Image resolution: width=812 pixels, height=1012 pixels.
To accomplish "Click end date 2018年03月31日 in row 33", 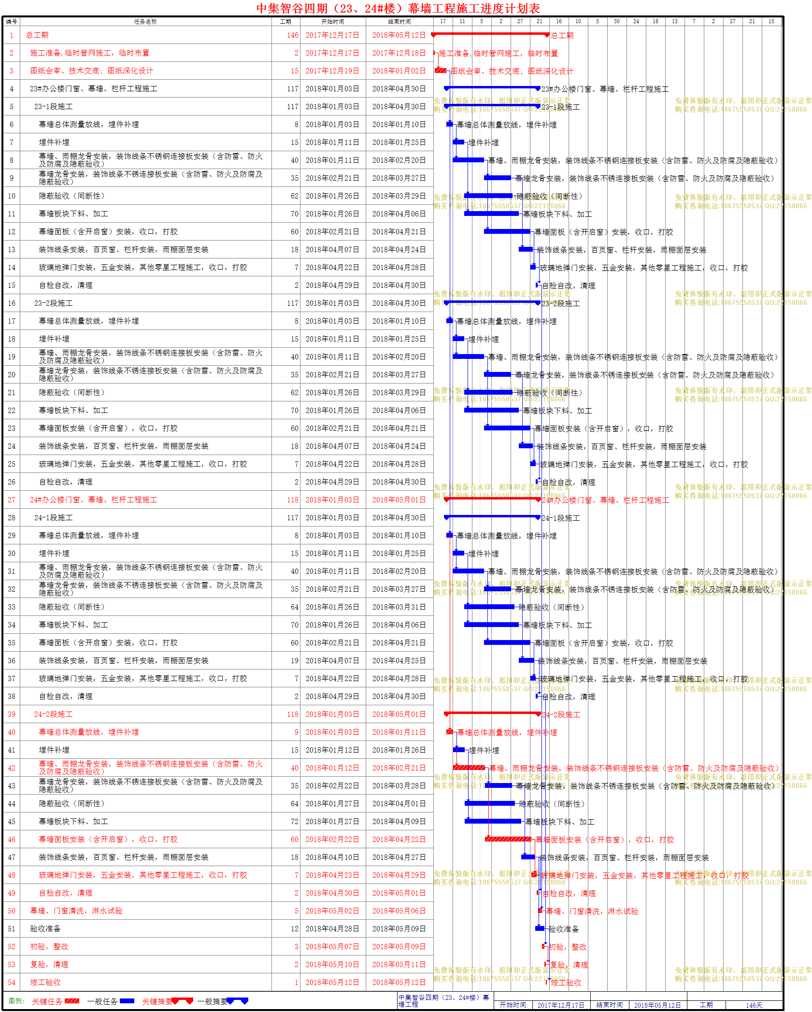I will pos(399,607).
